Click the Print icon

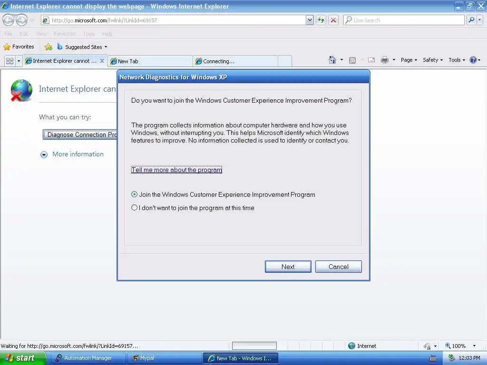click(x=384, y=60)
